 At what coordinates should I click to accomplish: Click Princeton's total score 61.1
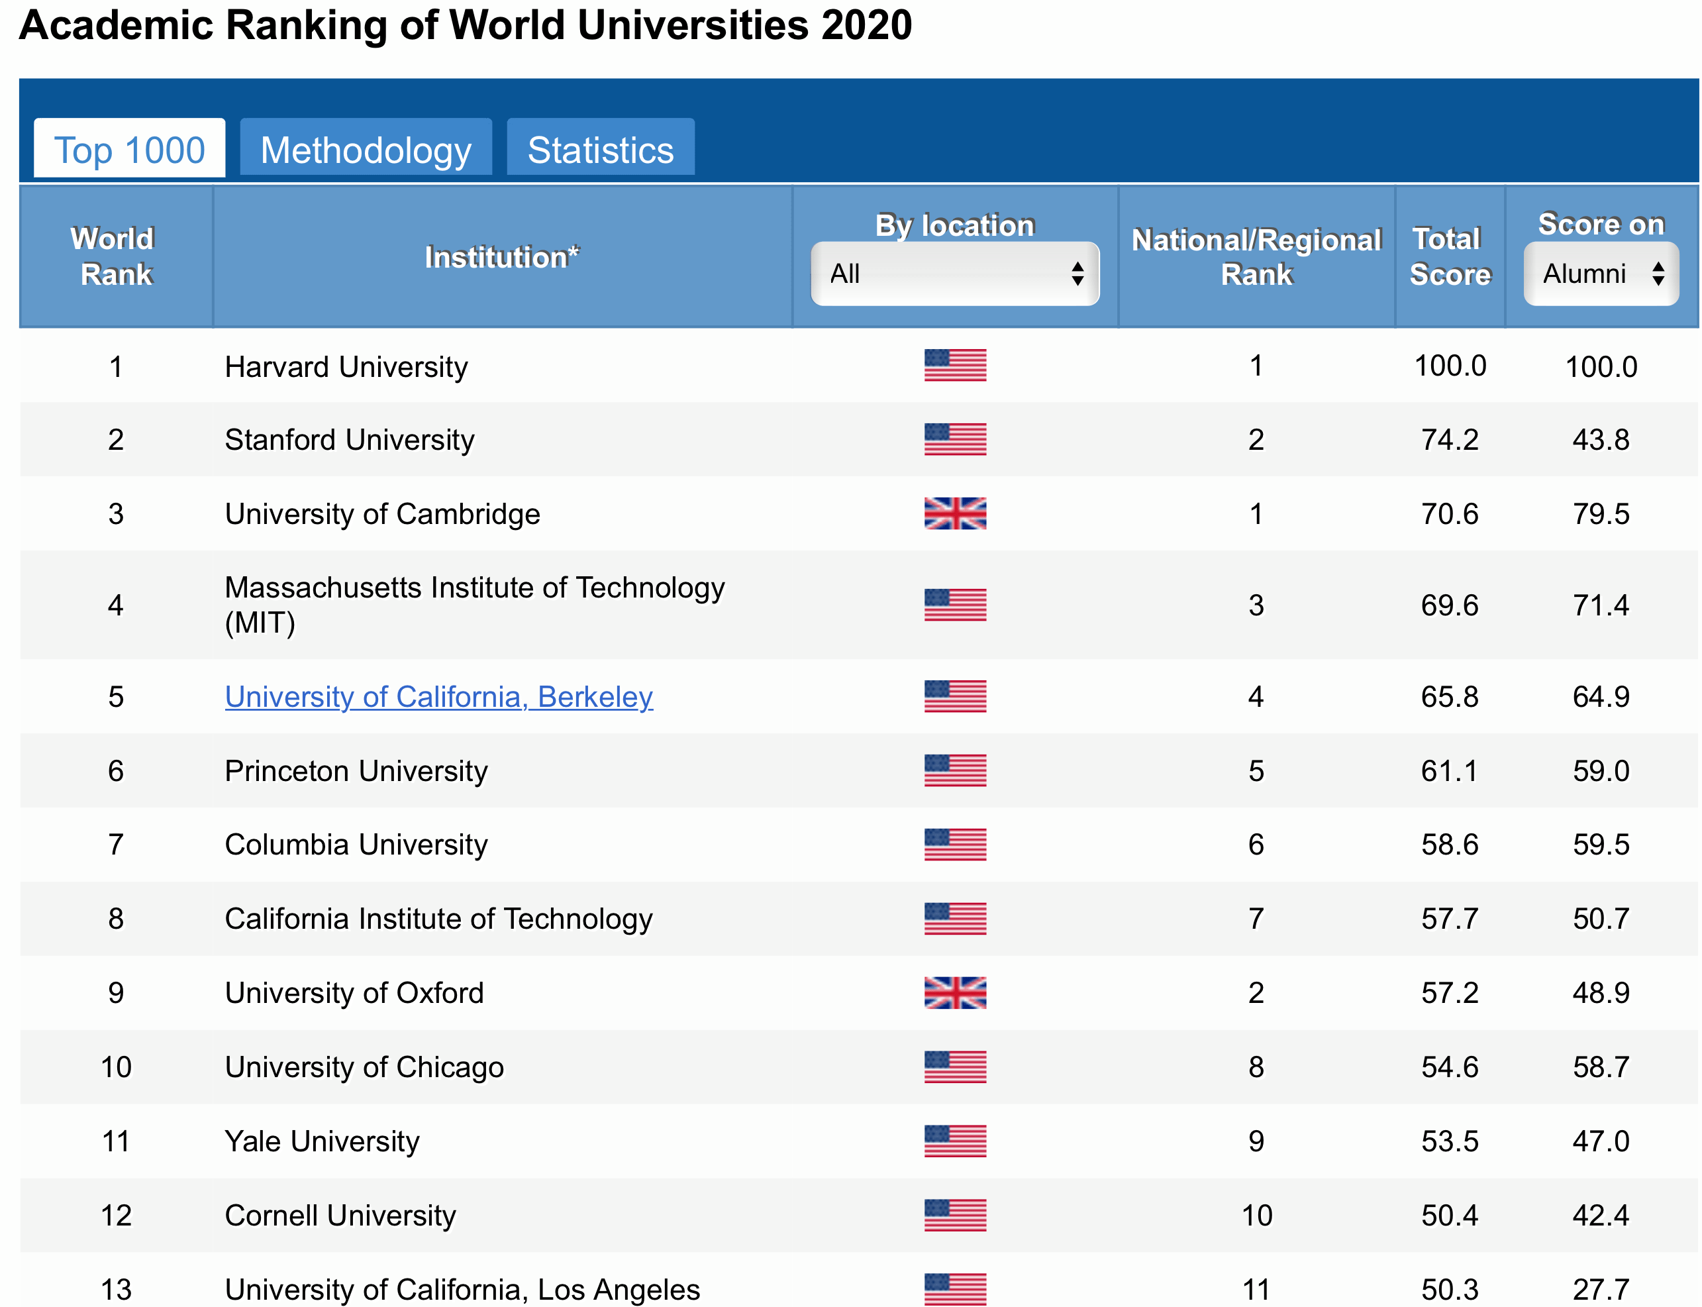(x=1450, y=771)
